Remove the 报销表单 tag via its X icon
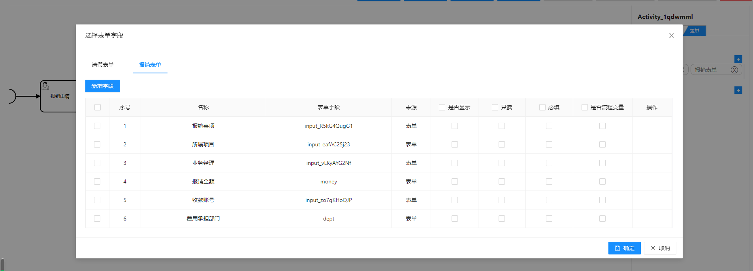Image resolution: width=753 pixels, height=271 pixels. click(734, 70)
